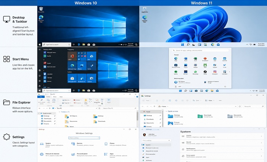
Task: Open Apps category in Windows 10 Settings
Action: pyautogui.click(x=116, y=155)
